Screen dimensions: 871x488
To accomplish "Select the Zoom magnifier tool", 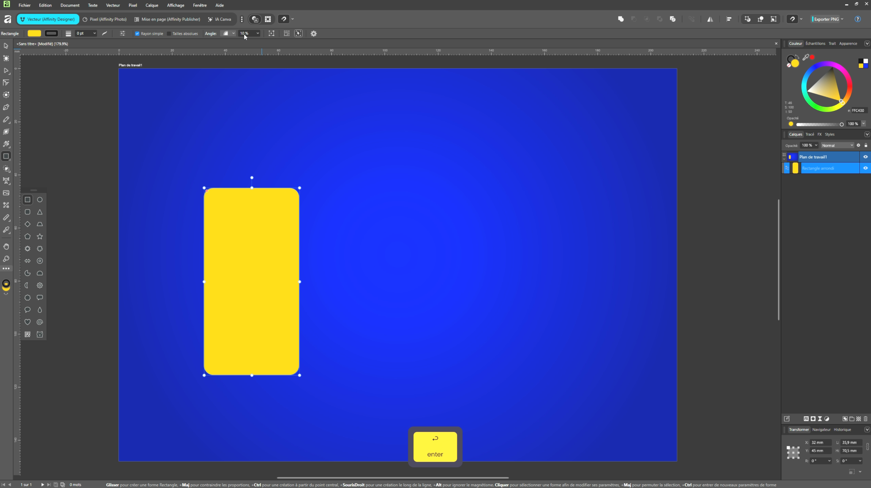I will (x=6, y=259).
